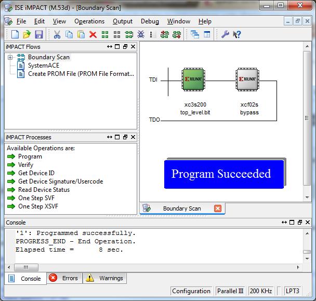Run the Program operation
Viewport: 316px width, 301px height.
(30, 156)
